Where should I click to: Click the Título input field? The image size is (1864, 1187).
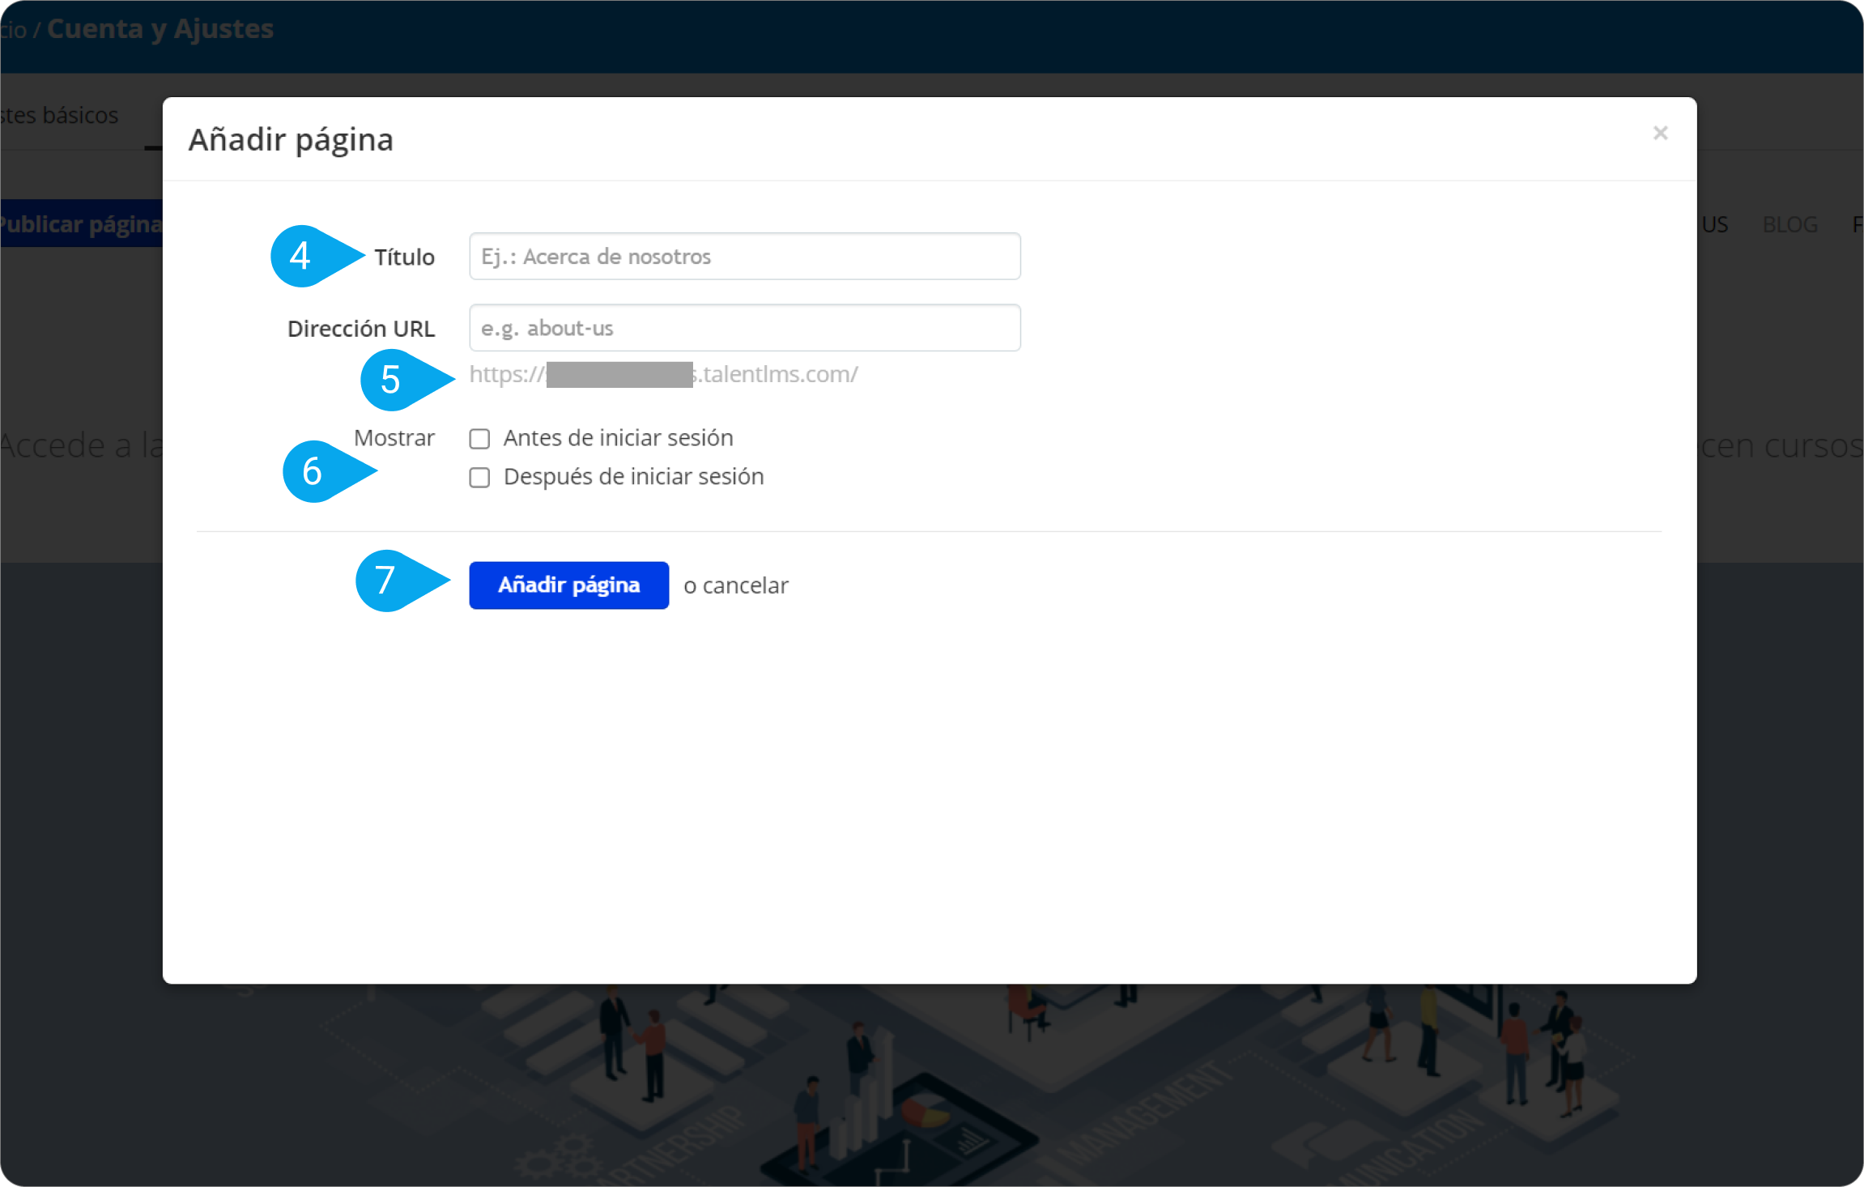[745, 257]
